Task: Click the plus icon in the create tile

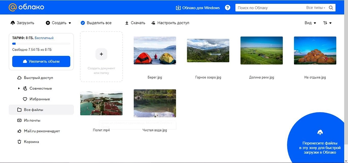Action: [x=101, y=54]
